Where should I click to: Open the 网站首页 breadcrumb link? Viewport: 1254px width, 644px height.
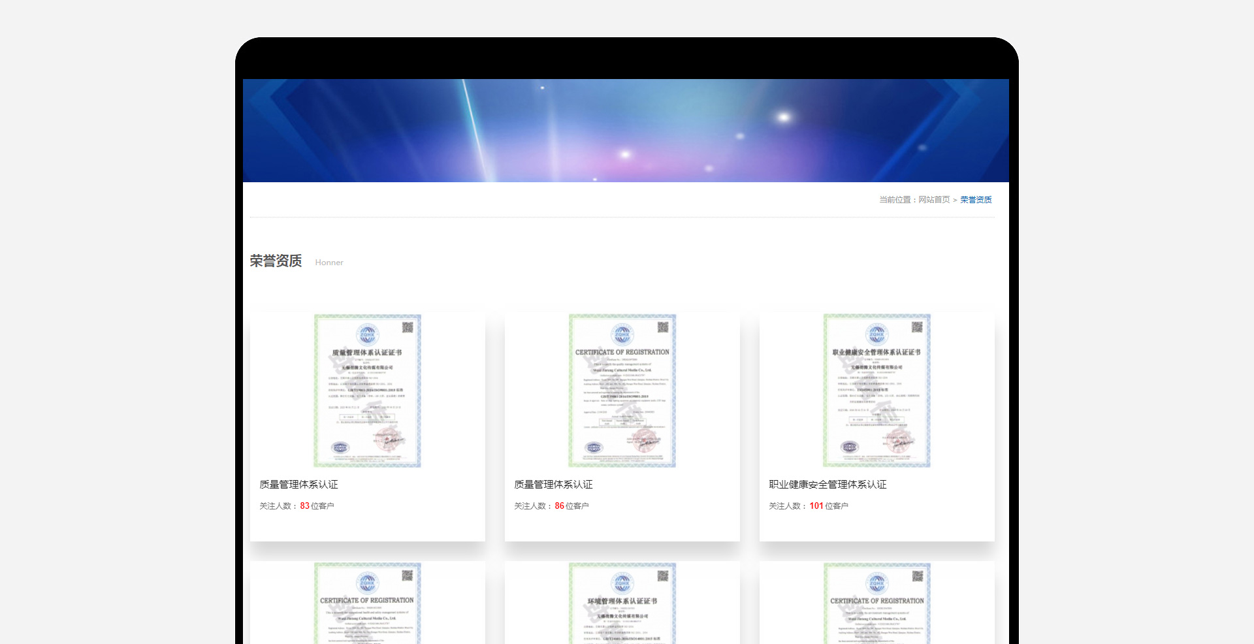pyautogui.click(x=934, y=200)
